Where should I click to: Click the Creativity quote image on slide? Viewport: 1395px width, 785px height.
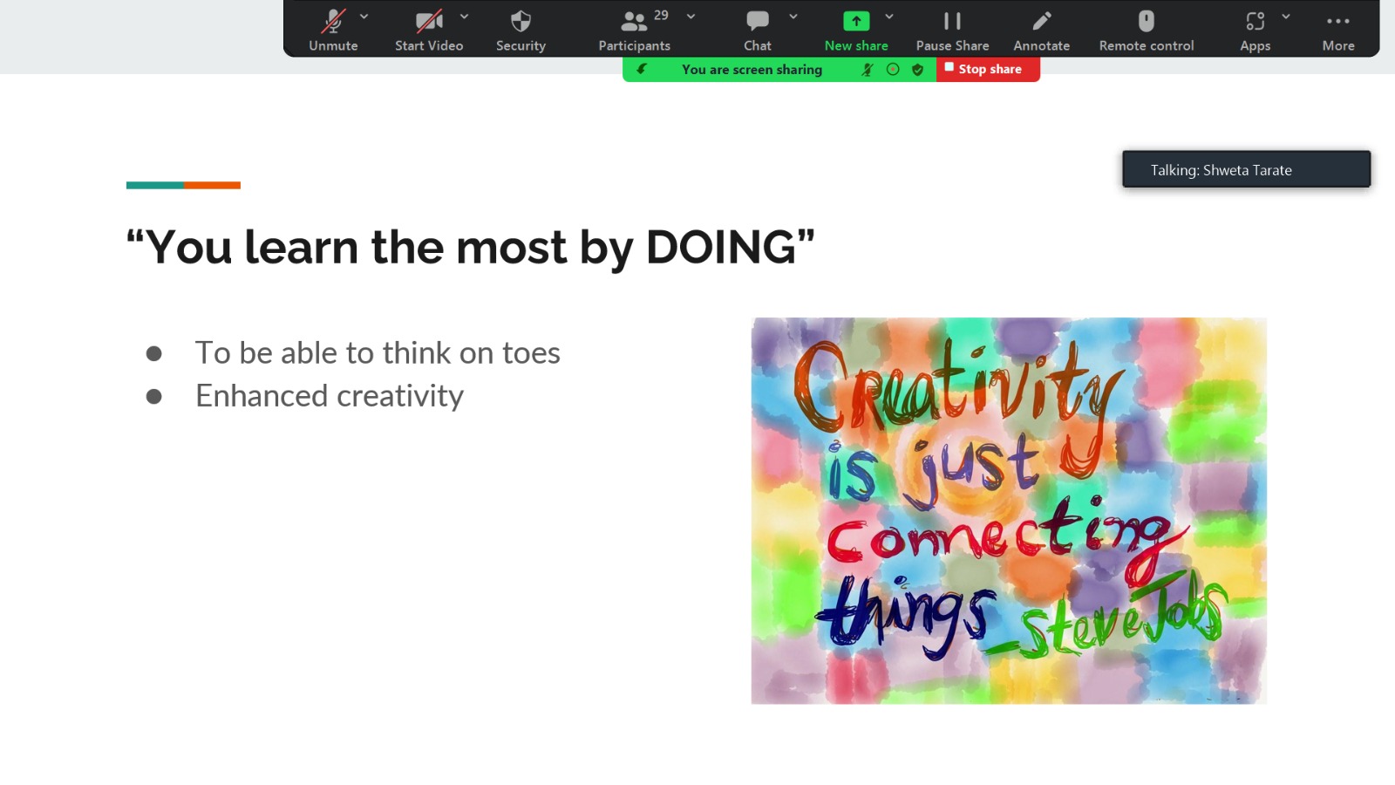[x=1009, y=511]
